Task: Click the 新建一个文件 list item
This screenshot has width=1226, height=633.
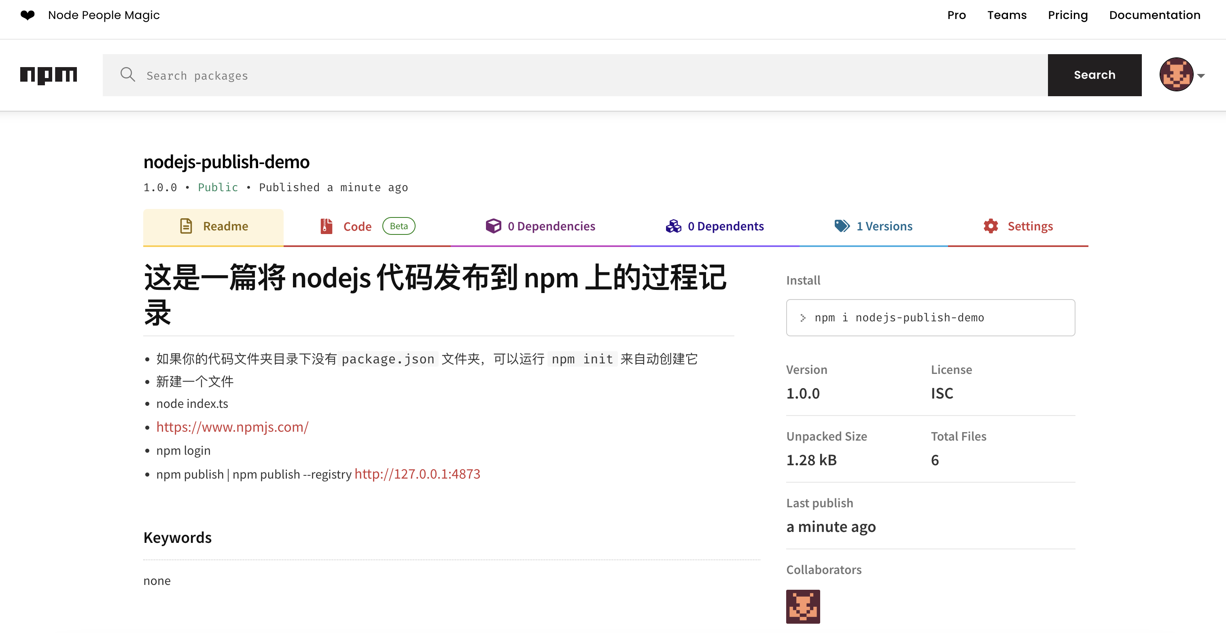Action: [x=195, y=382]
